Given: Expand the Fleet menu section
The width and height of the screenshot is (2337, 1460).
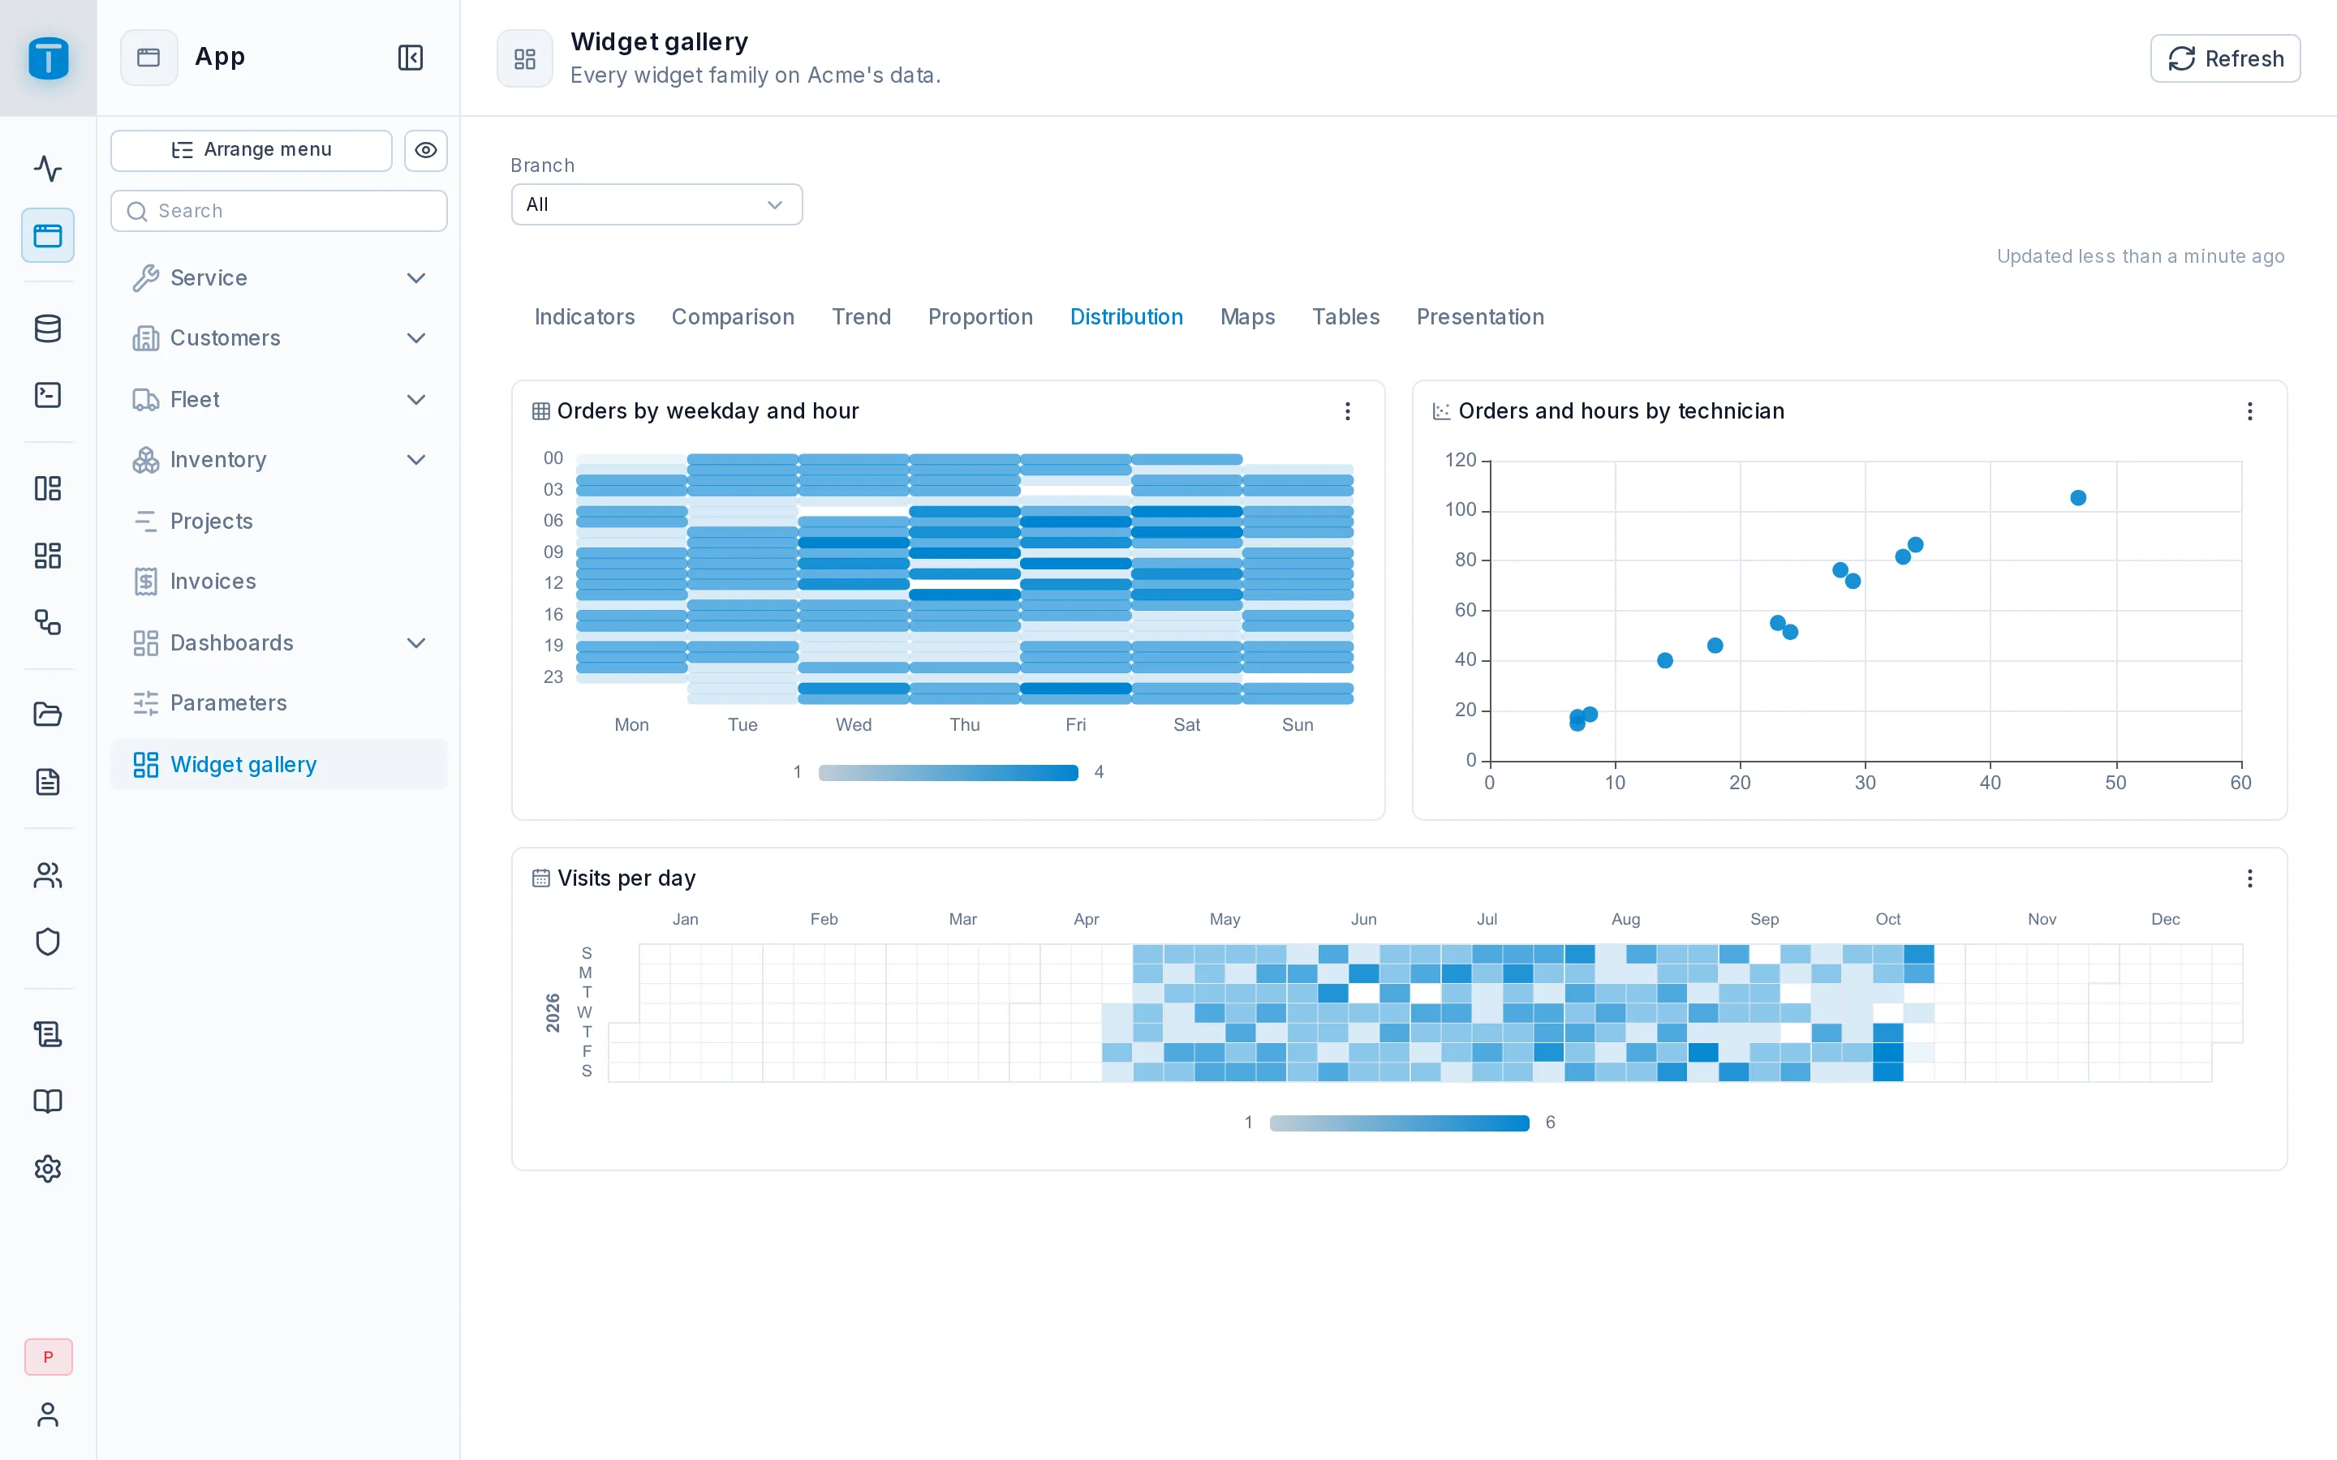Looking at the screenshot, I should tap(279, 400).
